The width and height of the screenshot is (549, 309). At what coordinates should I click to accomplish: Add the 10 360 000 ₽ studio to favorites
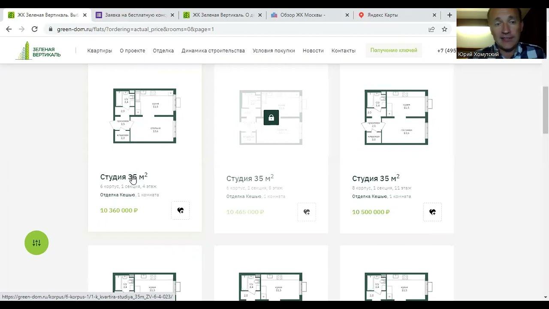(x=181, y=210)
